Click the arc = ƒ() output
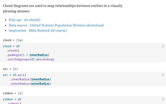The width and height of the screenshot is (166, 104). [x=10, y=69]
